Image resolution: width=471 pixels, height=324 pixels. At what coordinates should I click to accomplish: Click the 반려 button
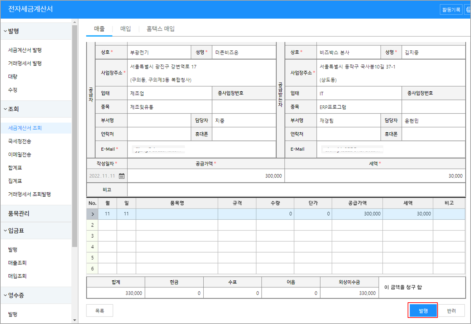[x=451, y=311]
